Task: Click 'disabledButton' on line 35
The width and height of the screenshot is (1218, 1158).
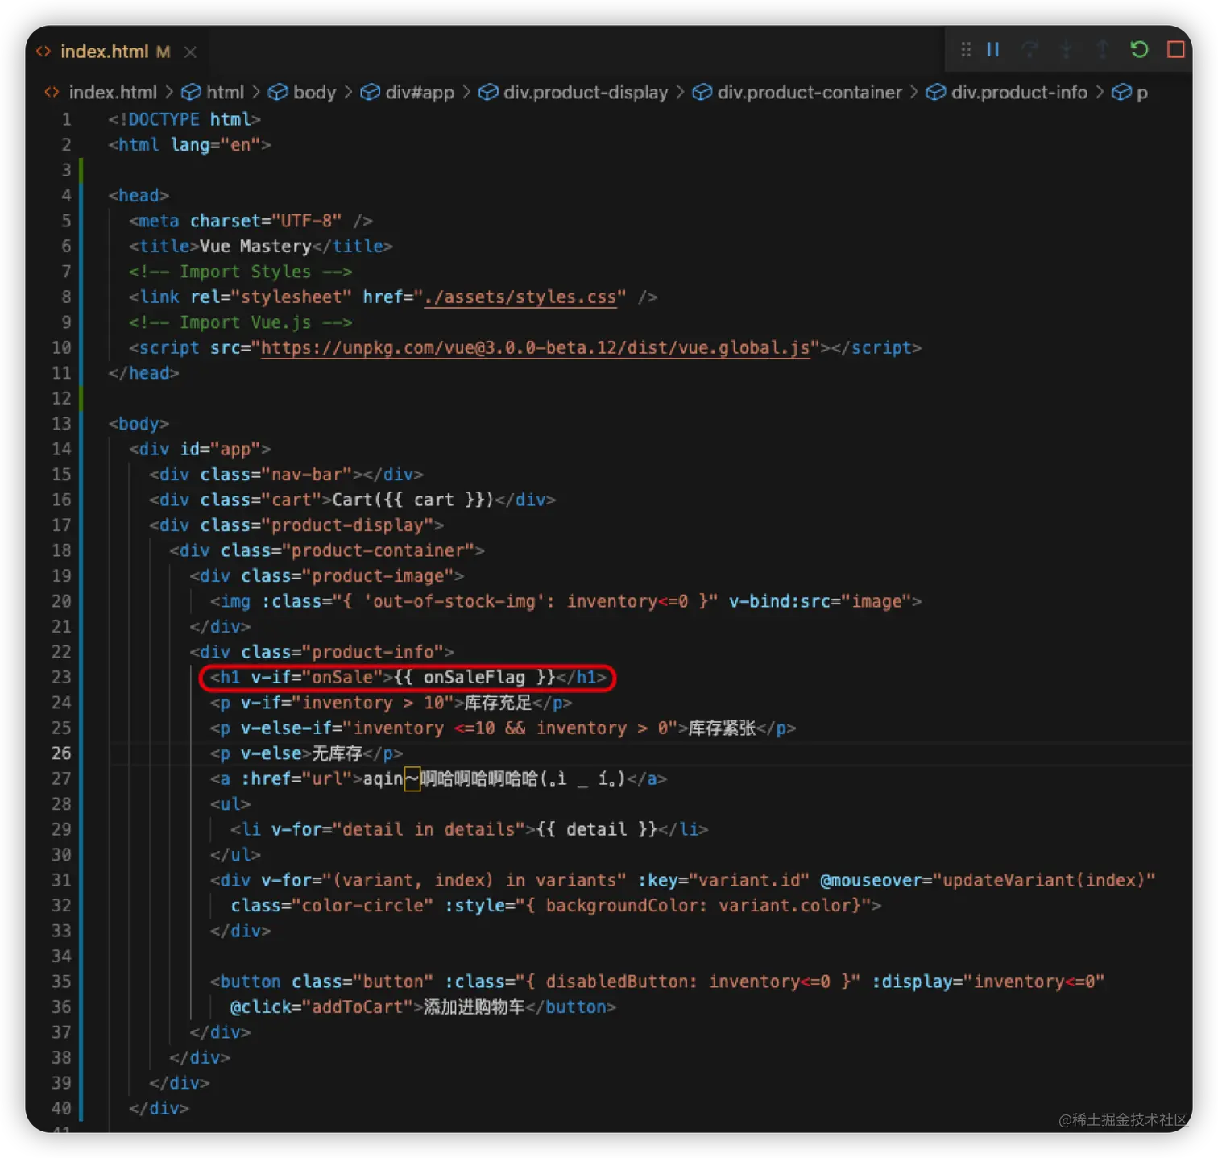Action: 616,982
